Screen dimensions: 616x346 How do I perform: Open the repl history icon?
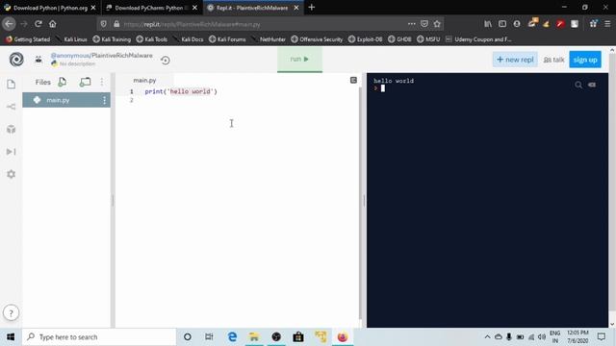pos(166,60)
